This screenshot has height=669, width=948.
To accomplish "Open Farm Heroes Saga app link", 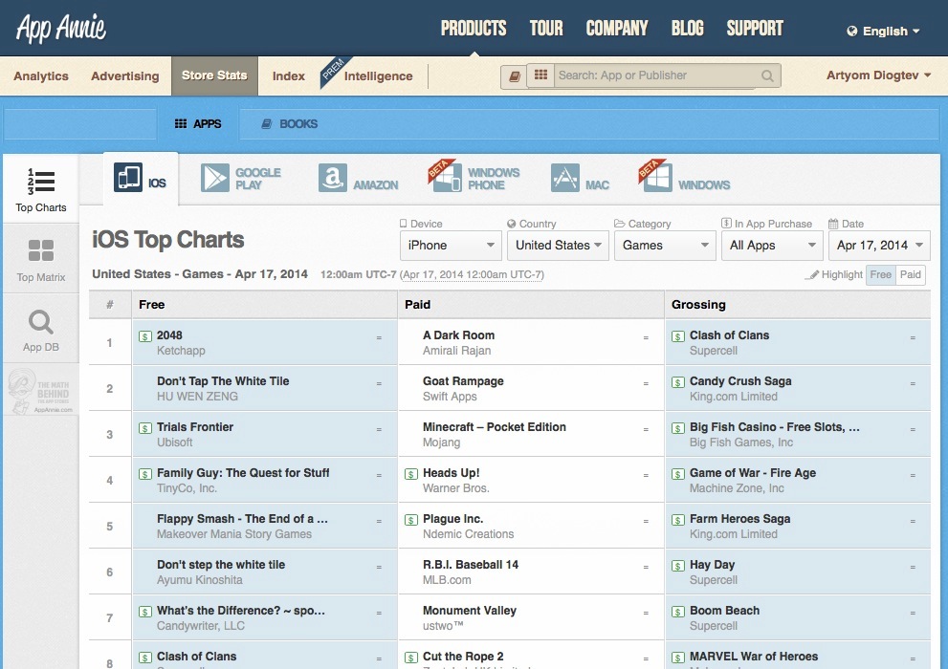I will (739, 519).
